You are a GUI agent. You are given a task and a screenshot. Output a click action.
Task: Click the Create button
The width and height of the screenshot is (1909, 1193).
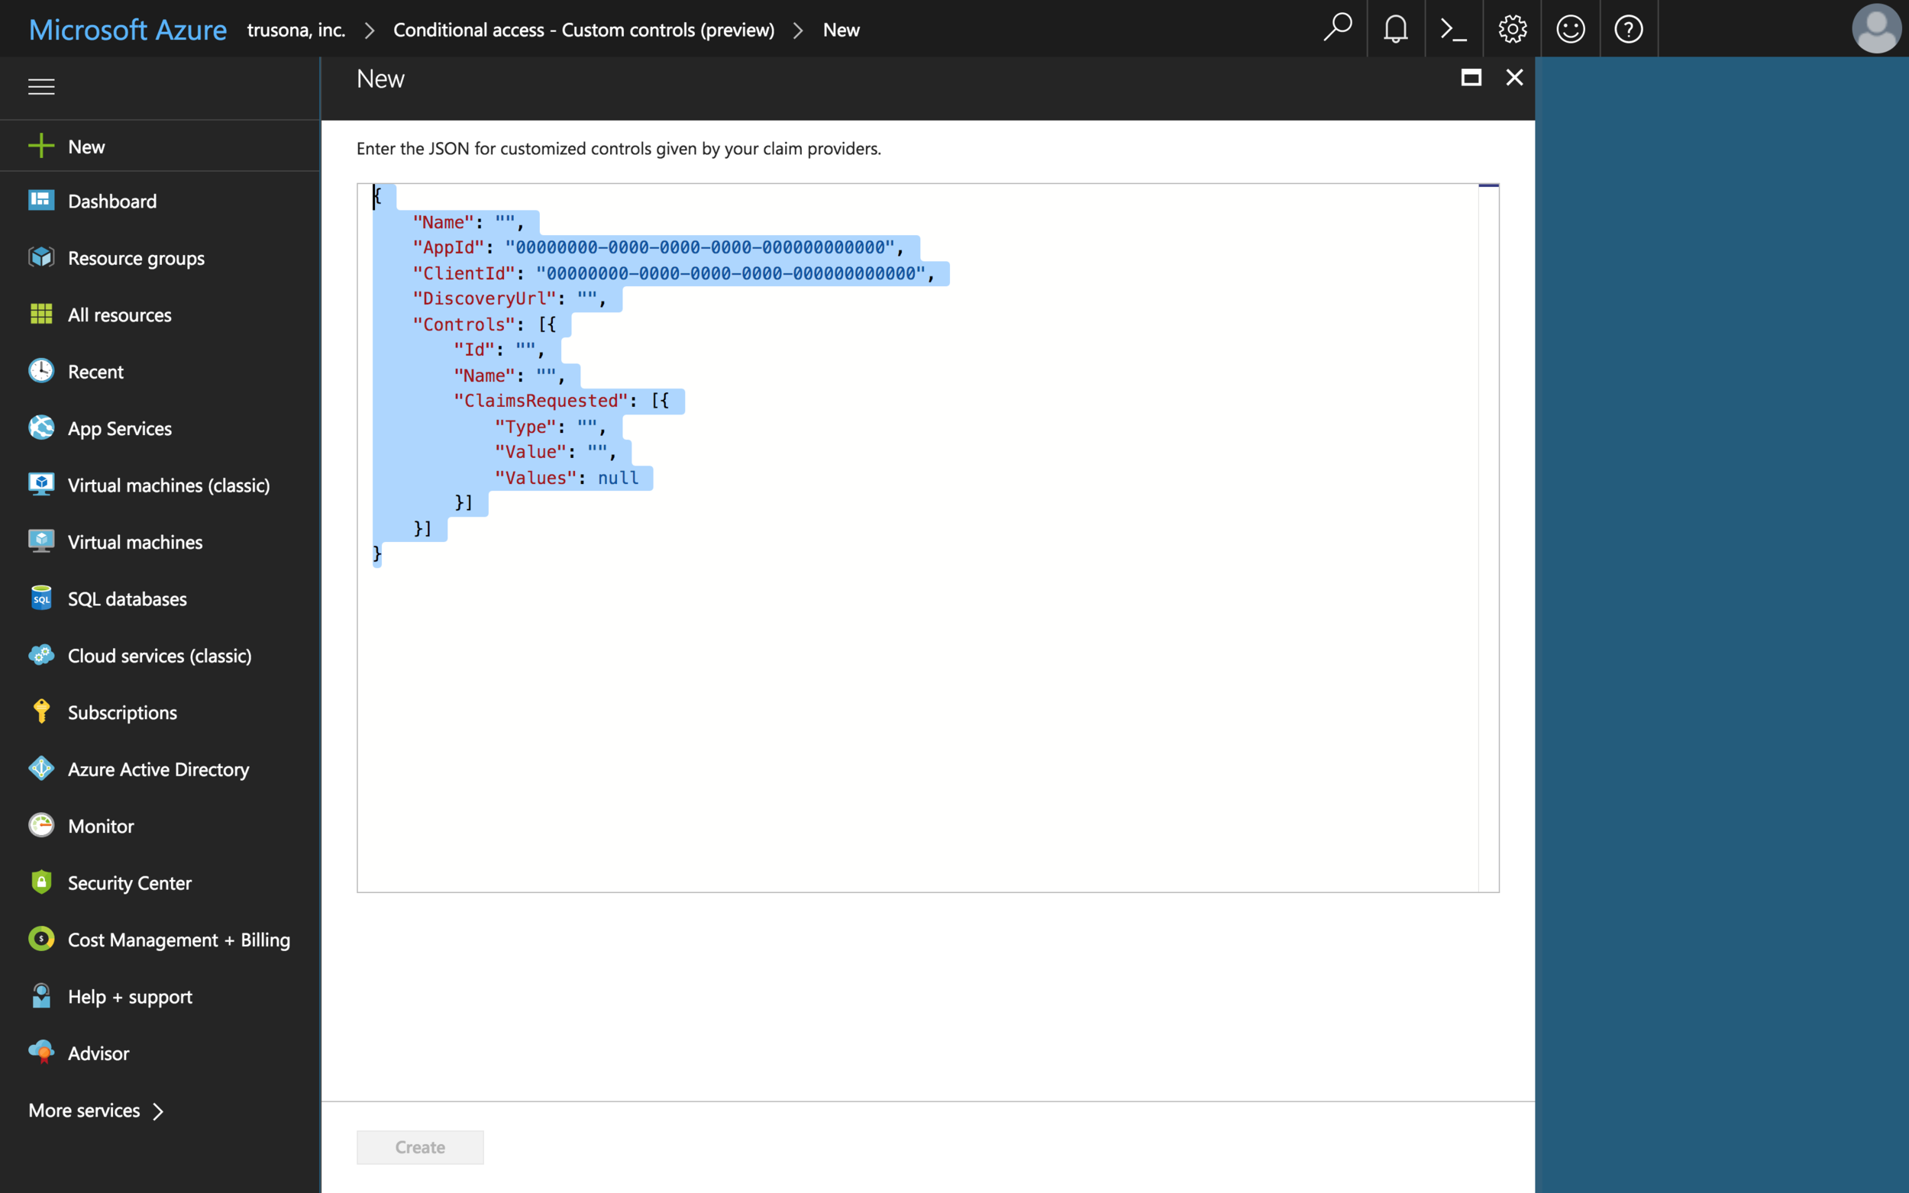click(420, 1147)
